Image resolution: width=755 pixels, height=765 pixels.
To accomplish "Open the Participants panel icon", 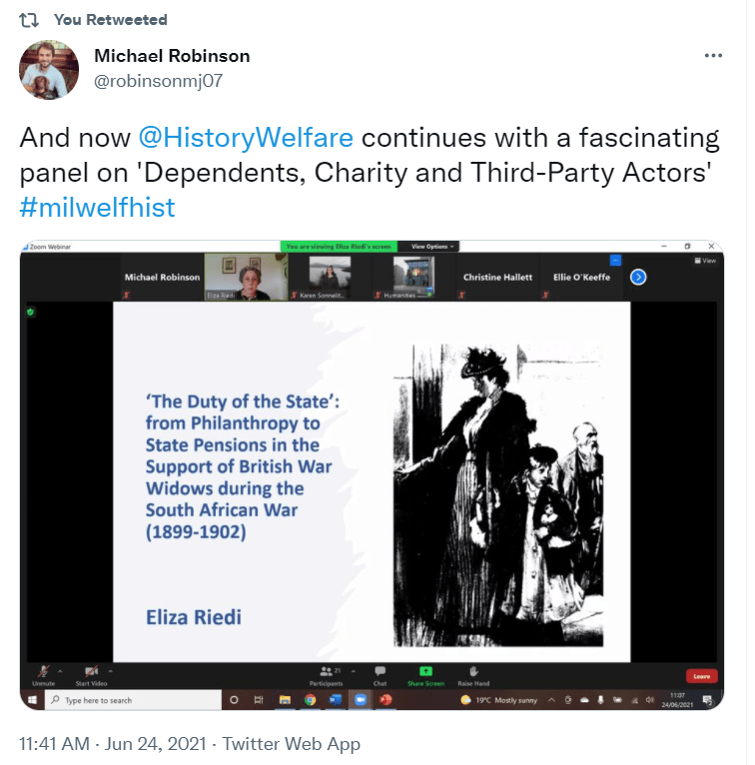I will pyautogui.click(x=326, y=671).
